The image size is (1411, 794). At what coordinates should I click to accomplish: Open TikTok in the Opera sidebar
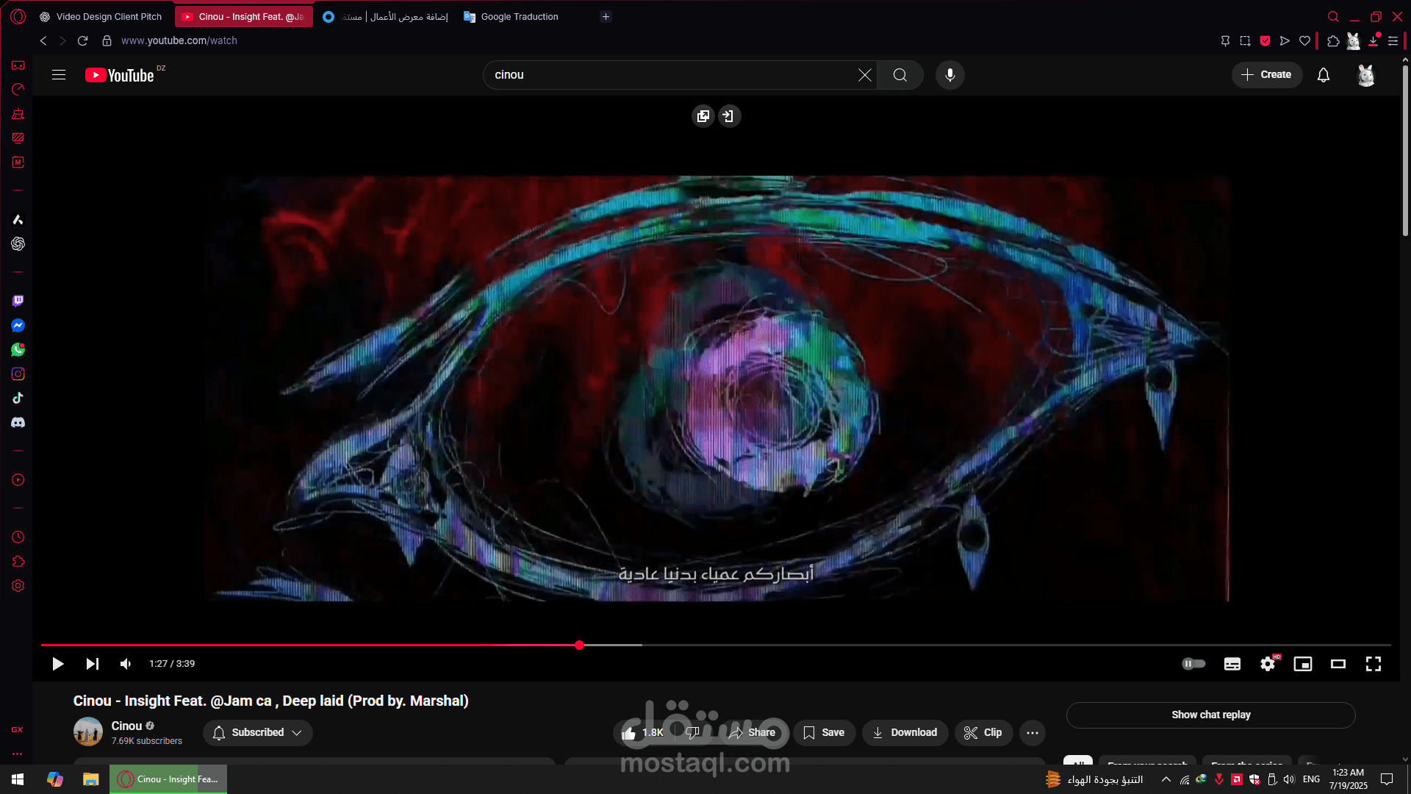click(18, 398)
